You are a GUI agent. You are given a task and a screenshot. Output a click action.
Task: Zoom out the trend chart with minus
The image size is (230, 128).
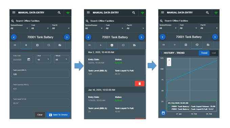click(x=169, y=64)
